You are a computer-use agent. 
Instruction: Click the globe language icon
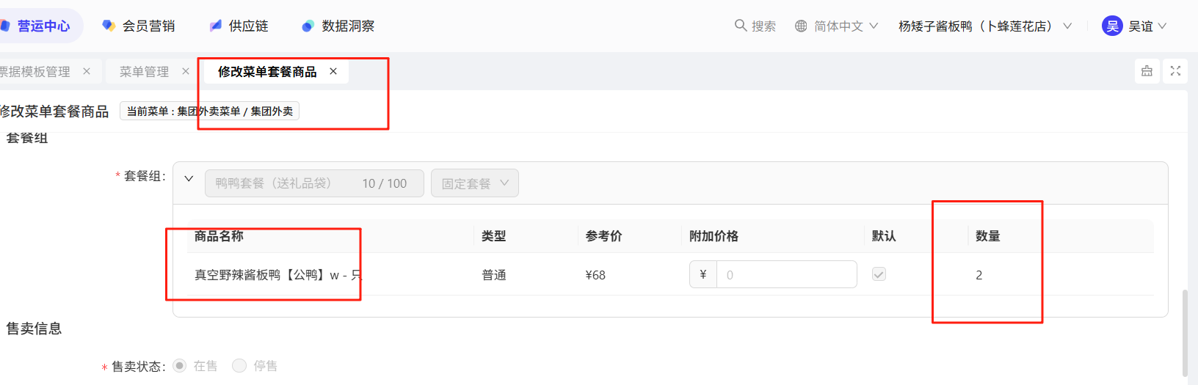click(x=801, y=26)
